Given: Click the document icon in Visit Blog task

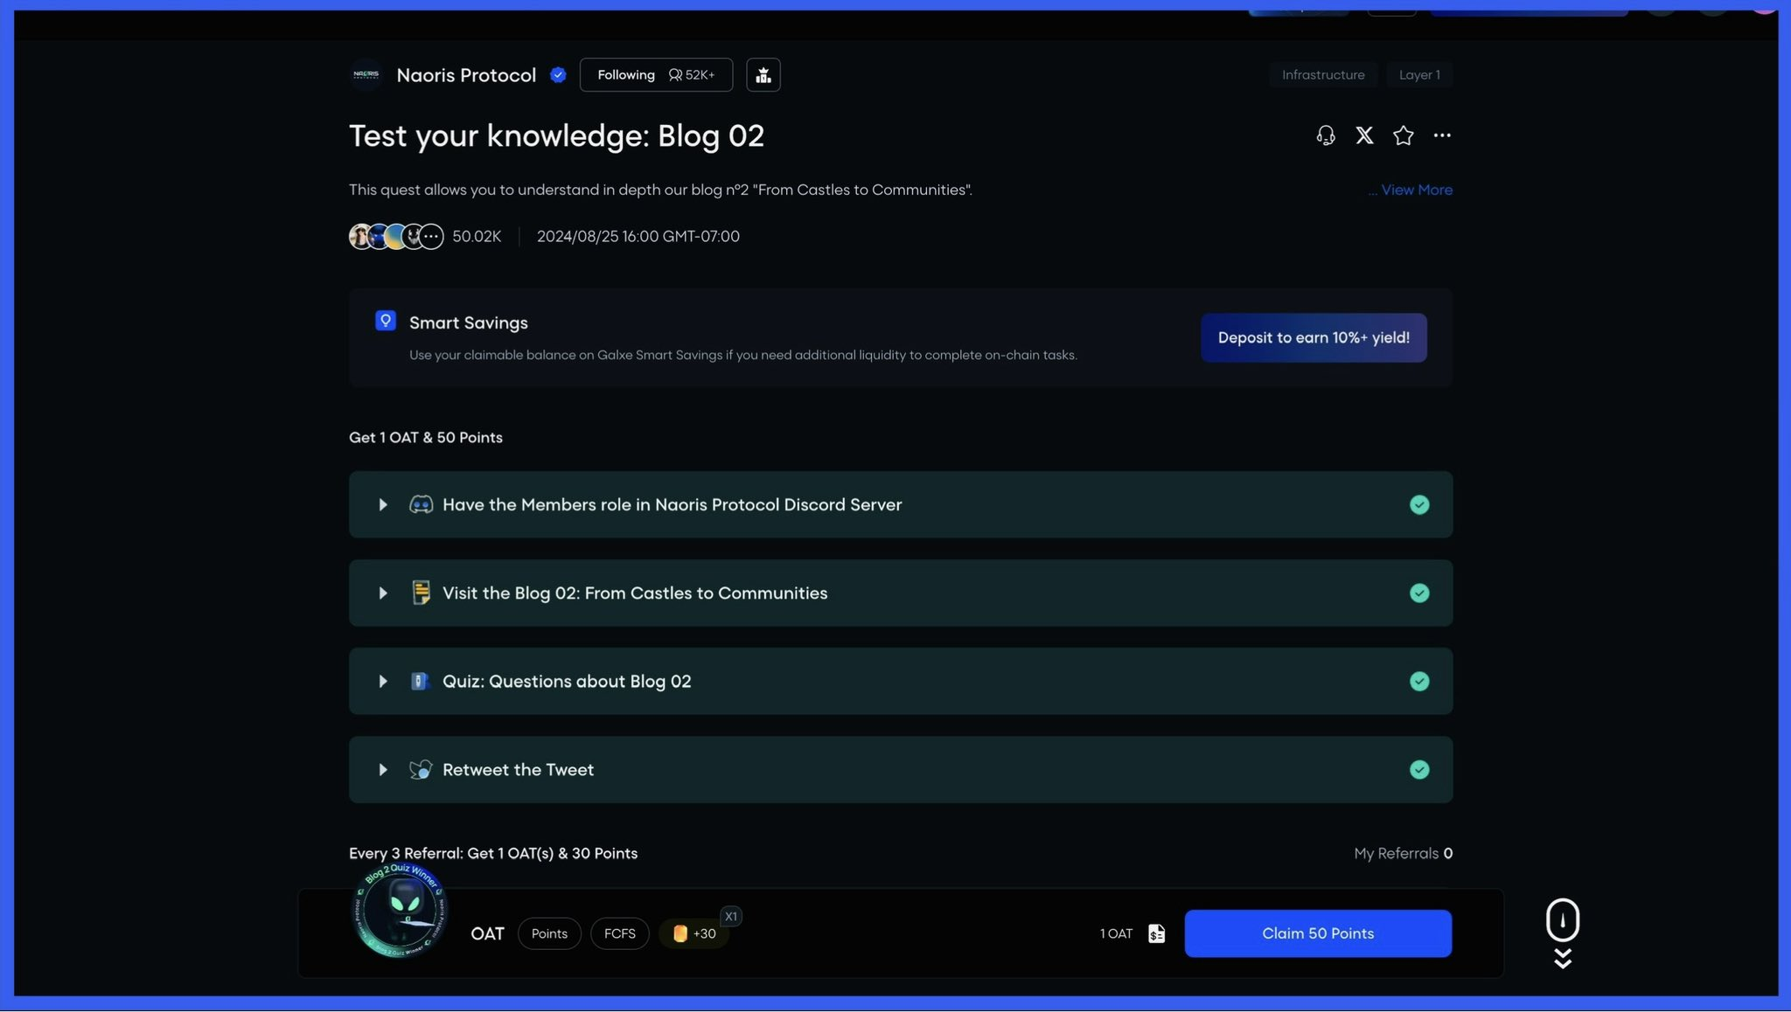Looking at the screenshot, I should pos(421,593).
